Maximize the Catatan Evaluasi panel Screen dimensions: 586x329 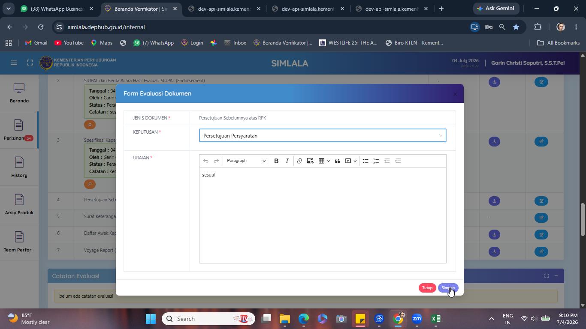pyautogui.click(x=547, y=276)
